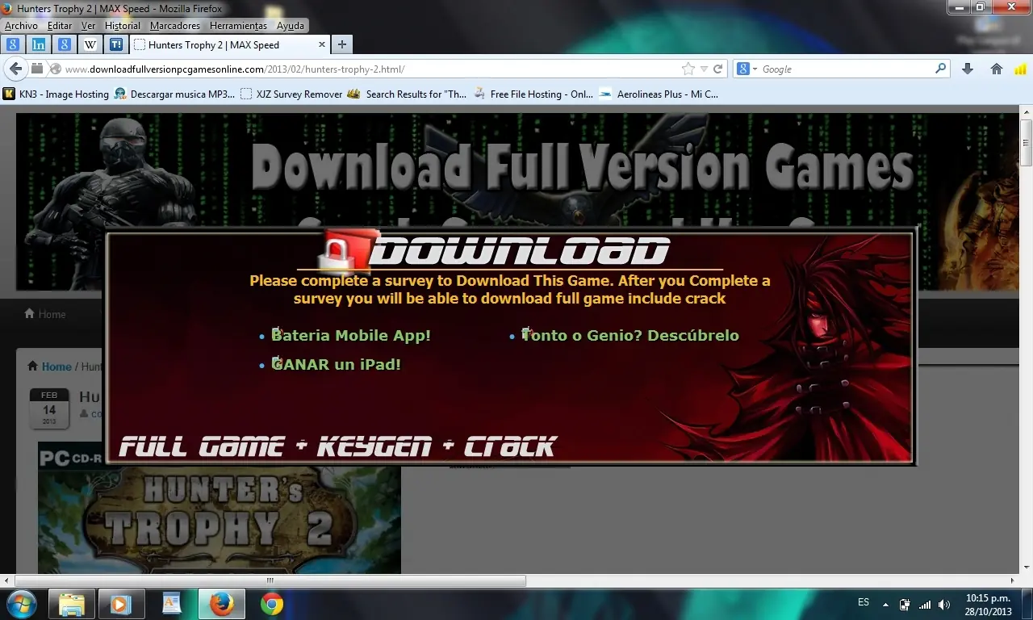Open the KN3 - Image Hosting bookmark
The image size is (1033, 620).
click(x=56, y=94)
